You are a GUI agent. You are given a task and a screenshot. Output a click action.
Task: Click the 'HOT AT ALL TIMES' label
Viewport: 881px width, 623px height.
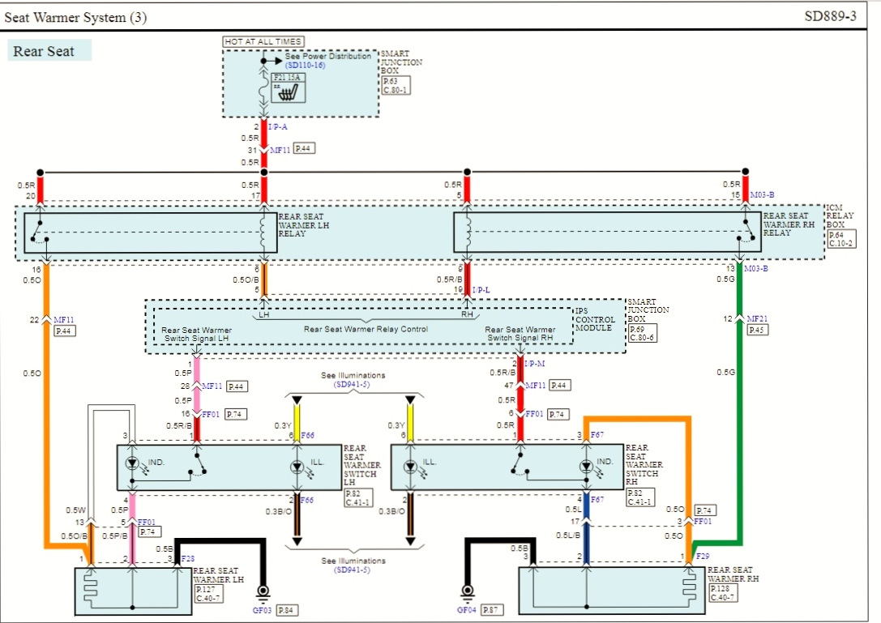coord(263,41)
